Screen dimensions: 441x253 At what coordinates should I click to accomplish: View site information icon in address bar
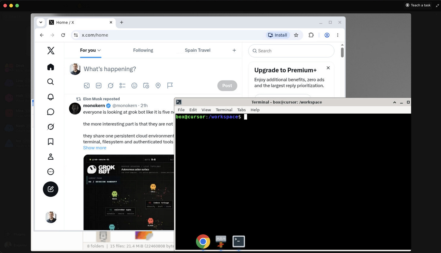76,35
